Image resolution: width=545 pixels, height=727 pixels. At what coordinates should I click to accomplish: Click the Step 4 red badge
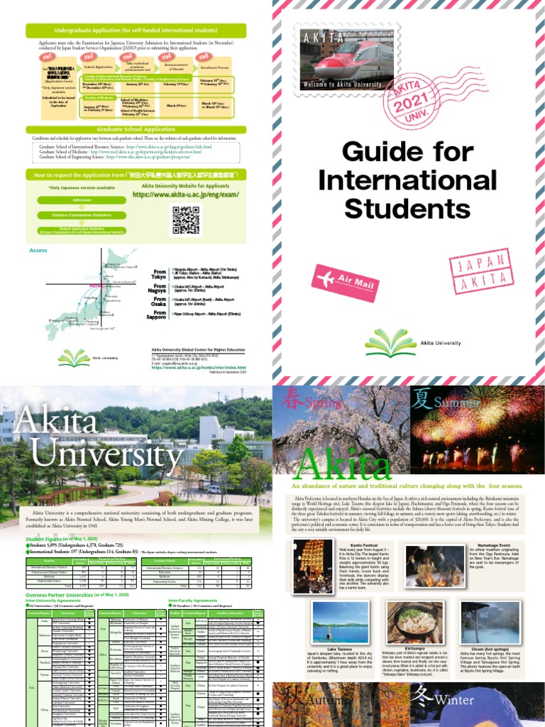tap(165, 57)
